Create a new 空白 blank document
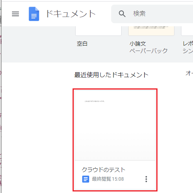193x193 pixels. pos(98,31)
